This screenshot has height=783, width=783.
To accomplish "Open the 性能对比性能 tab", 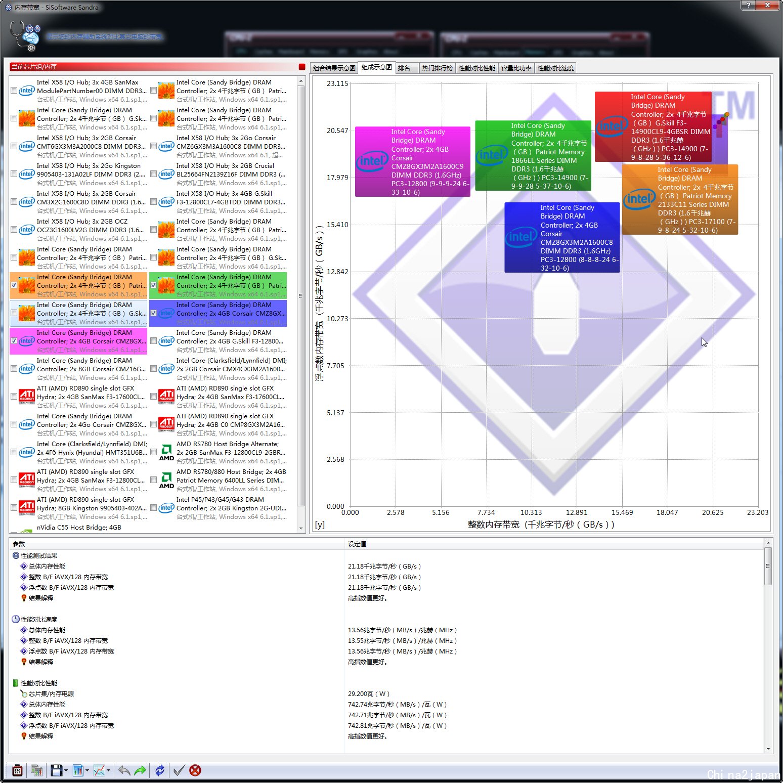I will [477, 68].
